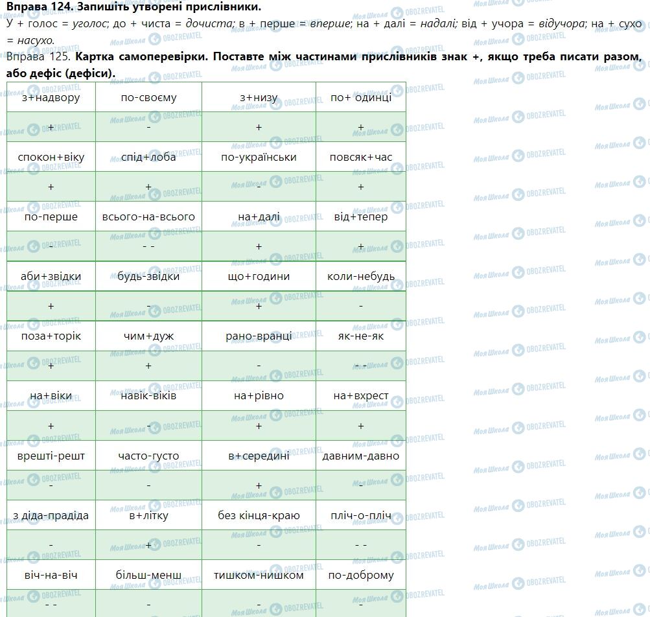Click the "Вправа 125" exercise label

(x=38, y=57)
